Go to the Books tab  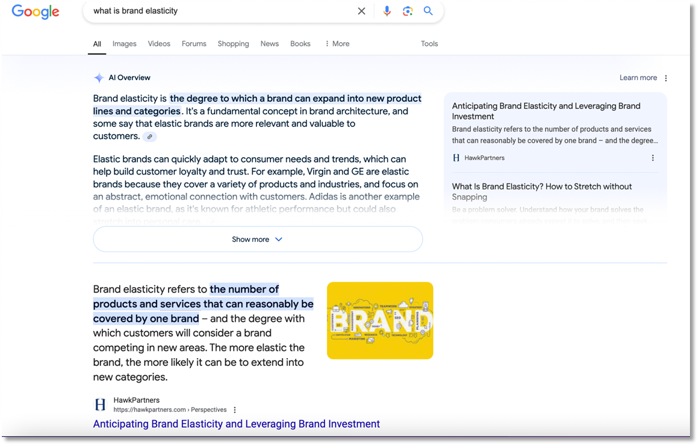tap(300, 44)
